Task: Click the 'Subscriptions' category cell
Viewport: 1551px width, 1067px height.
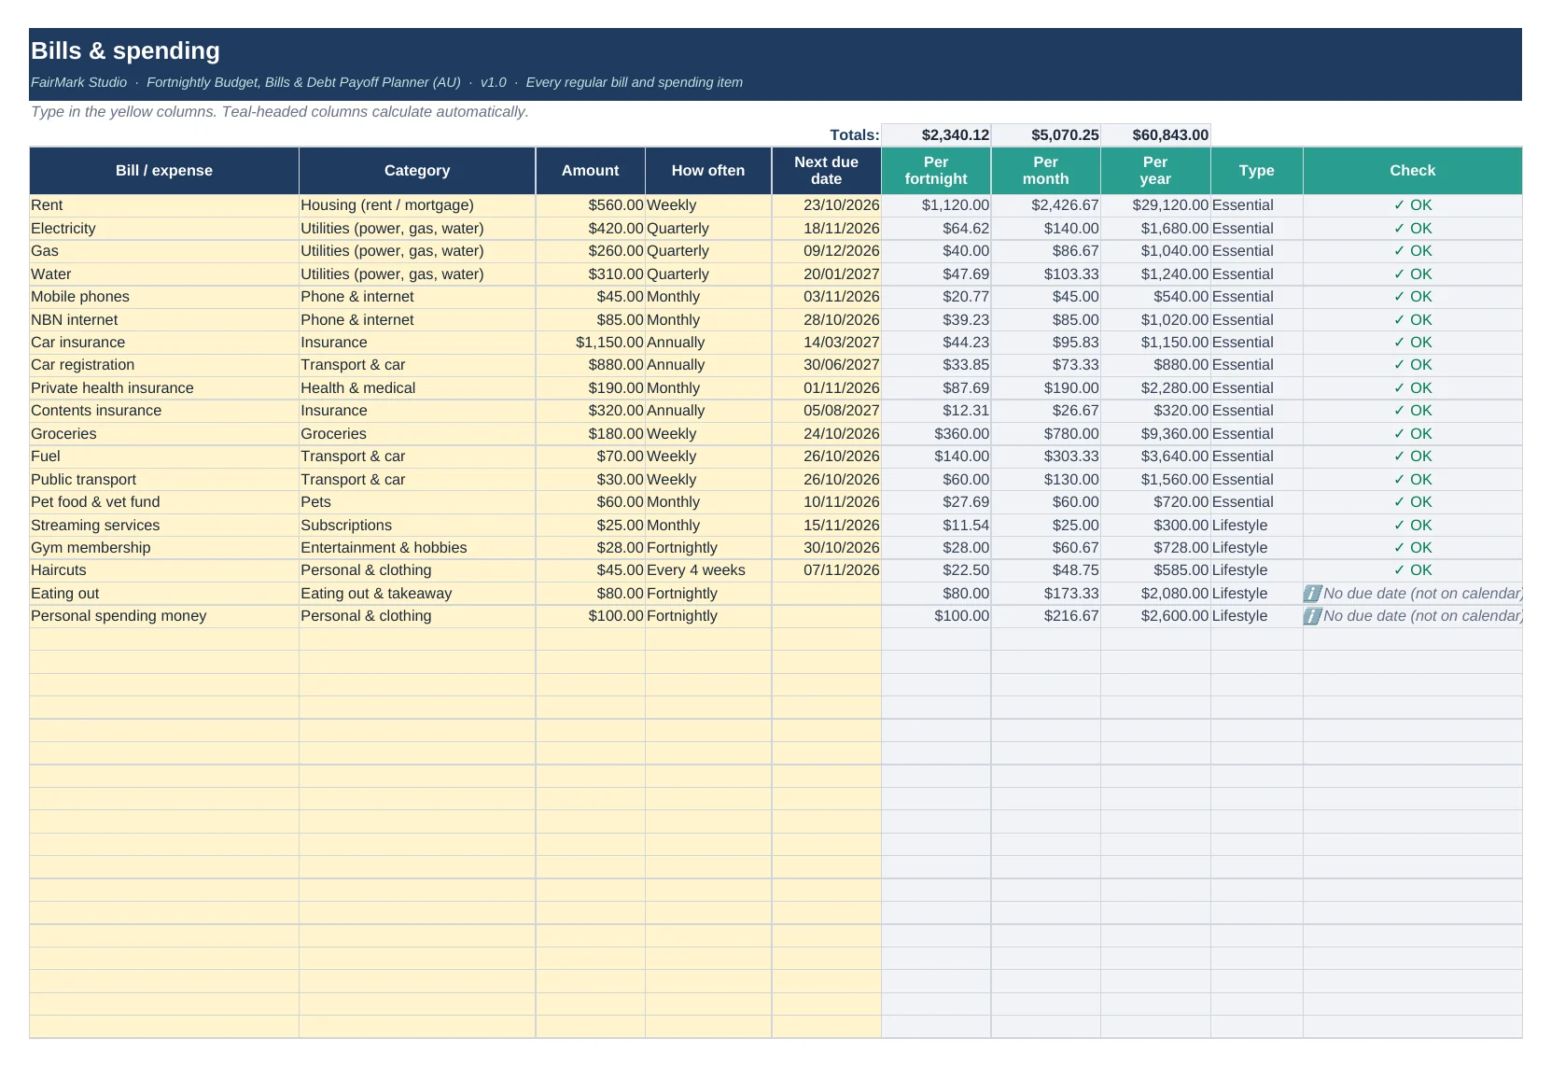Action: [x=417, y=526]
